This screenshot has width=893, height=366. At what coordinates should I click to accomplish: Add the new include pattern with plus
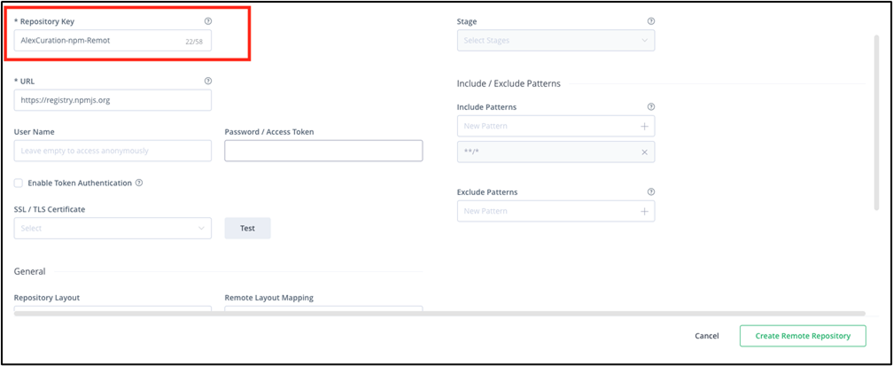point(644,127)
